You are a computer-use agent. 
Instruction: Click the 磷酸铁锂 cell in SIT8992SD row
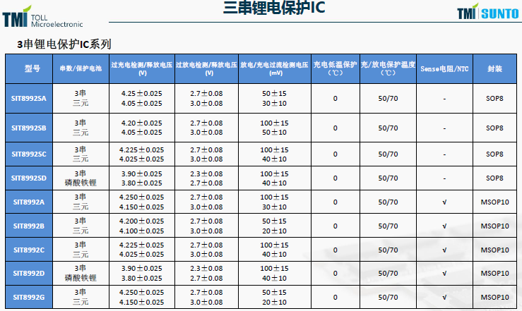point(81,182)
